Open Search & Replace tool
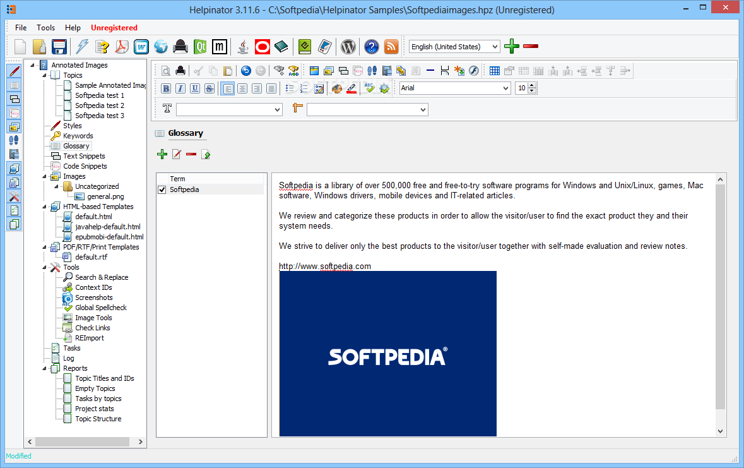 [102, 277]
